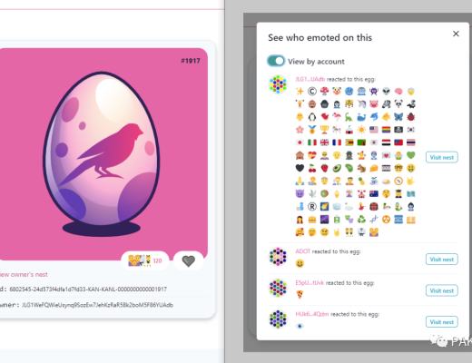Screen dimensions: 472x363
Task: Visit nest of the HUk6...4Qdm account
Action: point(441,322)
